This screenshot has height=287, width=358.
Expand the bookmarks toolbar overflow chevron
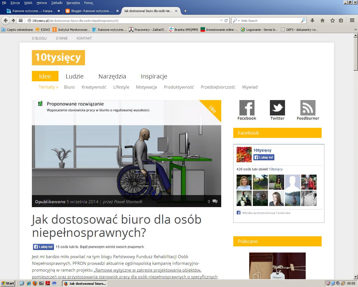coord(355,29)
